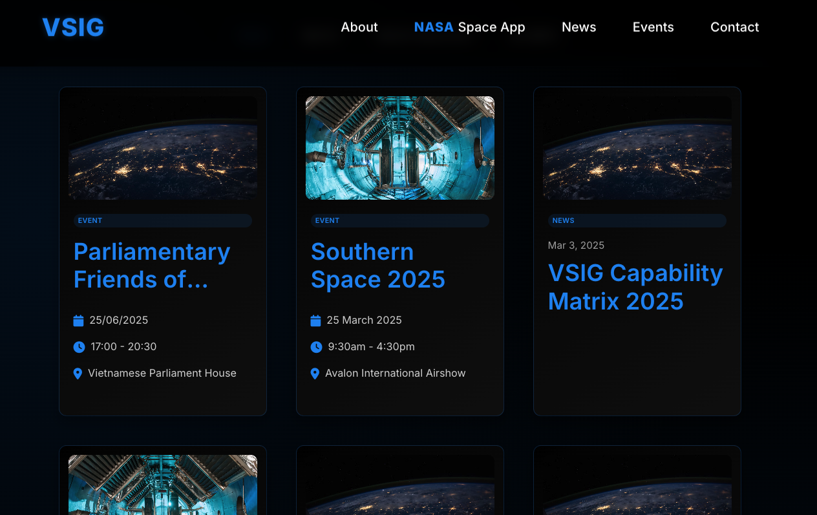The width and height of the screenshot is (817, 515).
Task: Open the About menu item
Action: pos(359,27)
